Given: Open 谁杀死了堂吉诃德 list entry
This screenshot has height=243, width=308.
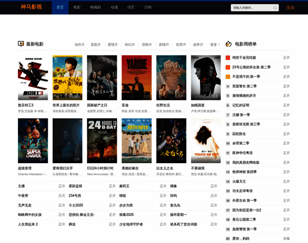Looking at the screenshot, I should coord(184,224).
